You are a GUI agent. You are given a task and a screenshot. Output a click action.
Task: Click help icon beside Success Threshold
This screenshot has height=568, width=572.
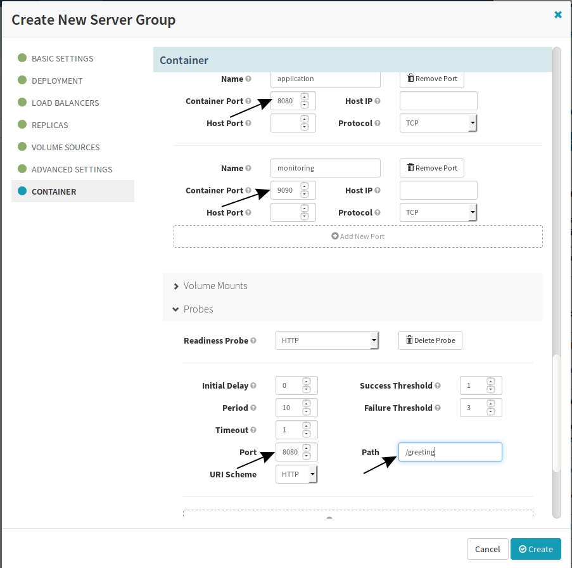[437, 385]
